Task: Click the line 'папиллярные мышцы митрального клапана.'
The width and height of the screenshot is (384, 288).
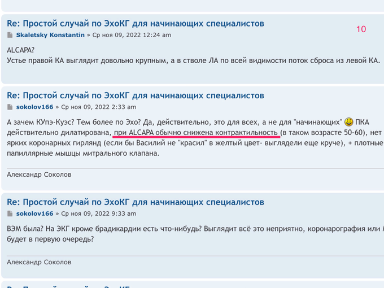Action: [x=83, y=153]
